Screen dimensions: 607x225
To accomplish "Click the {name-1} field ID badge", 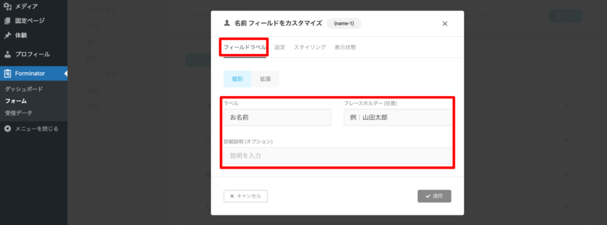I will pyautogui.click(x=344, y=23).
